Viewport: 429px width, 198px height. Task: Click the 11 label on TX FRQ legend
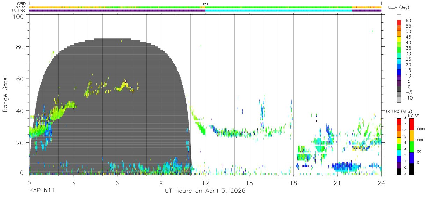(x=404, y=161)
